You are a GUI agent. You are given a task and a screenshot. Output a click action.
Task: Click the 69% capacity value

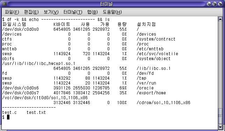point(123,88)
